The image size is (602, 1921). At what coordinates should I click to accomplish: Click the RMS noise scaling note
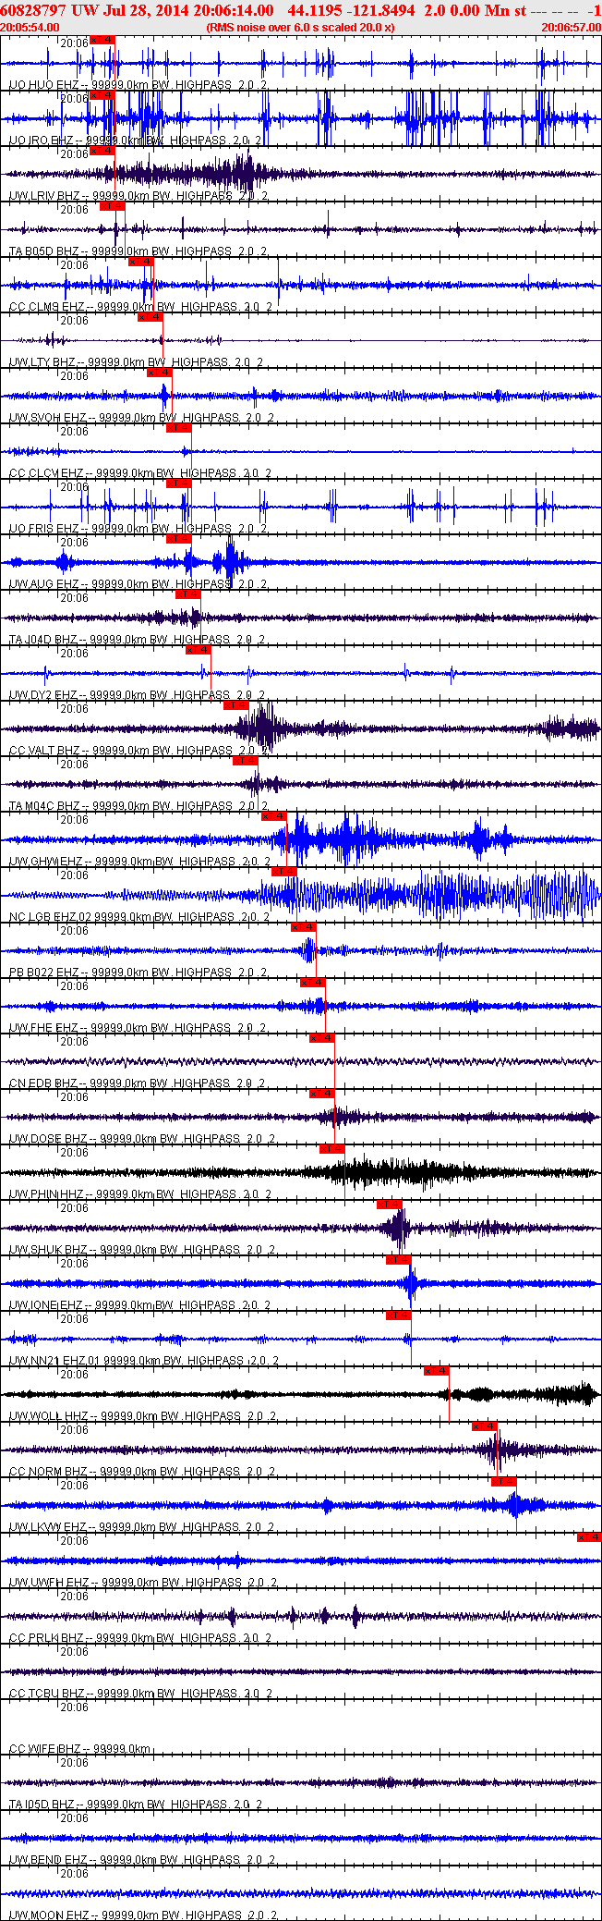coord(300,28)
